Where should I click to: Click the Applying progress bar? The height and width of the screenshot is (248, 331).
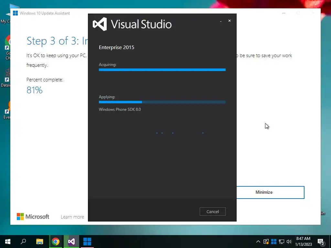pos(162,102)
